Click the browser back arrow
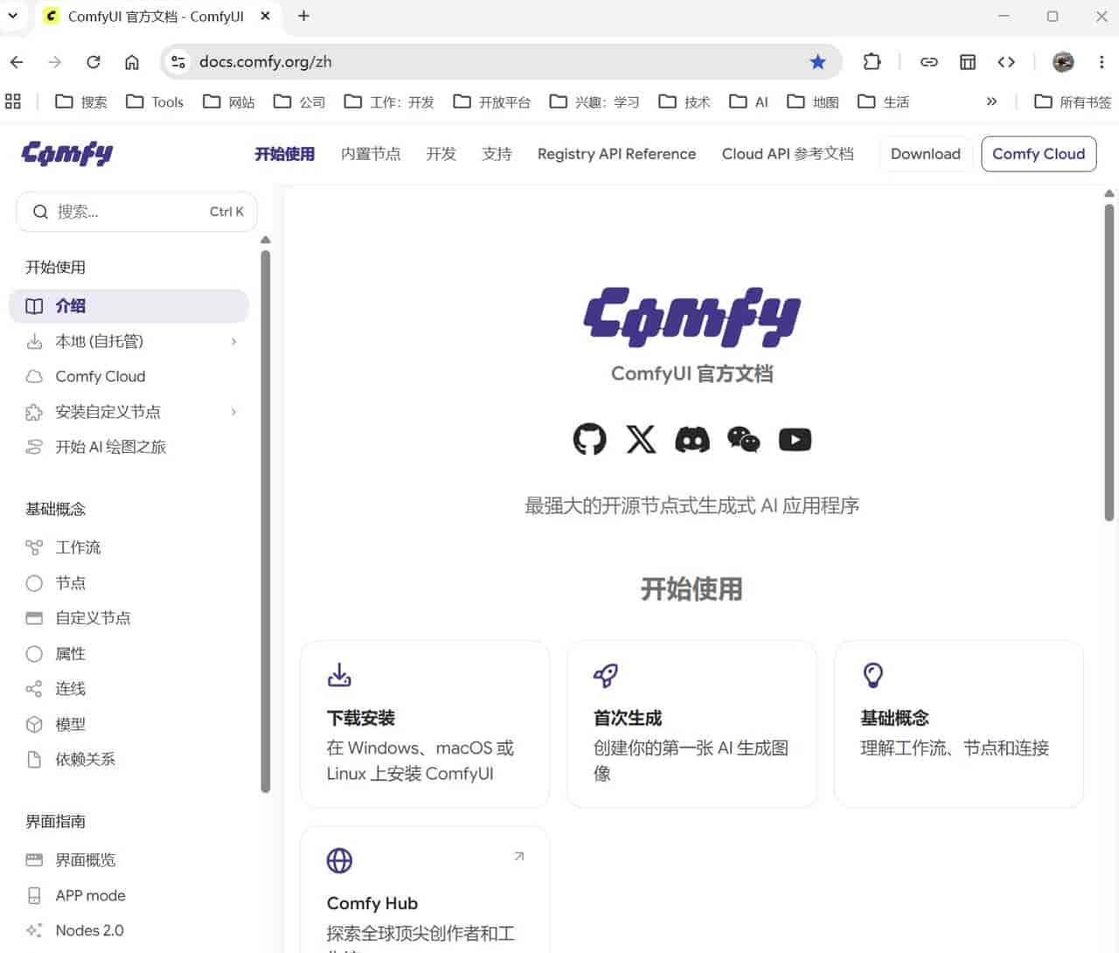1119x953 pixels. coord(17,62)
